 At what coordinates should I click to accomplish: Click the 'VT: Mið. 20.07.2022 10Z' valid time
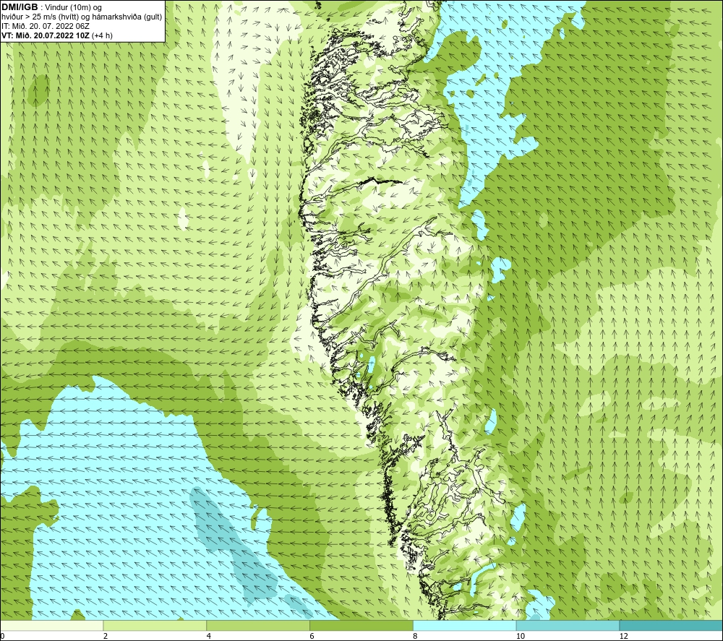46,35
